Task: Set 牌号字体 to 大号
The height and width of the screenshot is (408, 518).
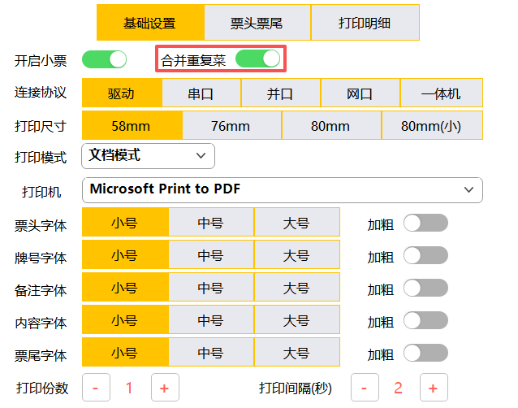Action: click(296, 256)
